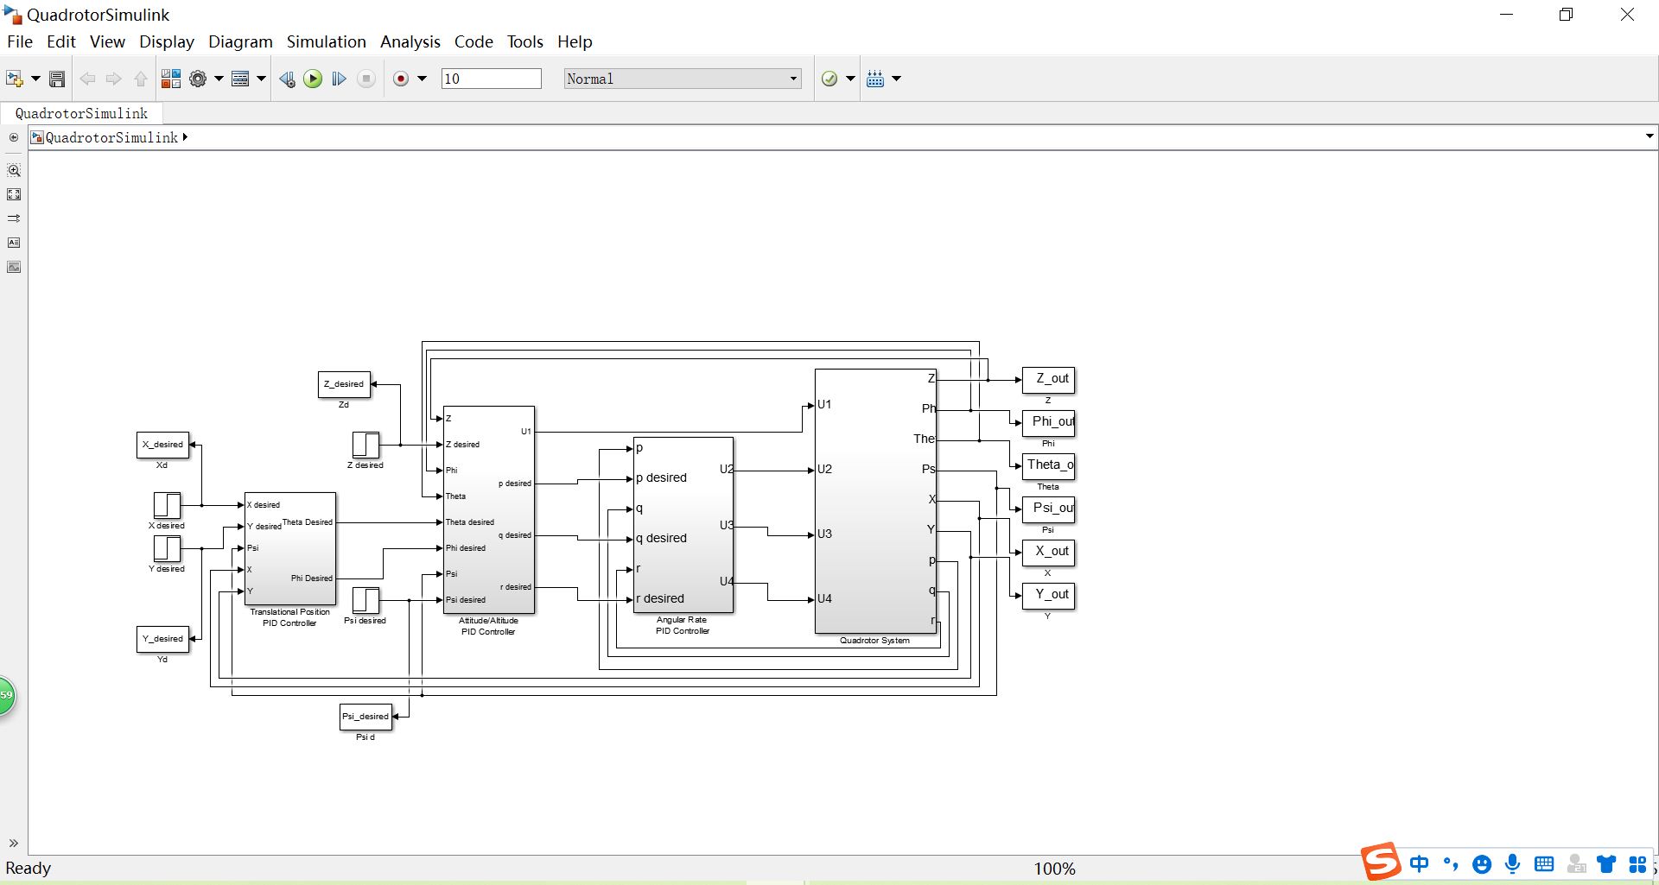Open the Normal simulation mode dropdown
The image size is (1659, 885).
(x=683, y=79)
